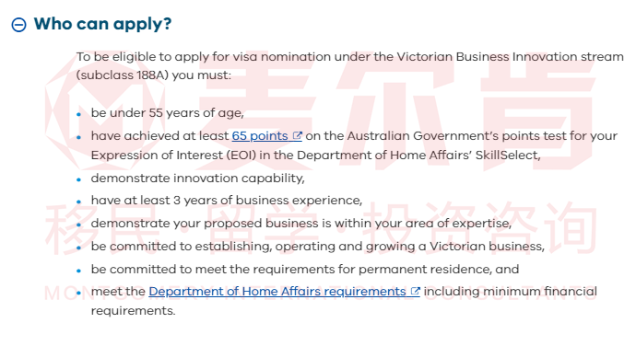Viewport: 636px width, 346px height.
Task: Click external icon beside Home Affairs requirements
Action: (415, 291)
